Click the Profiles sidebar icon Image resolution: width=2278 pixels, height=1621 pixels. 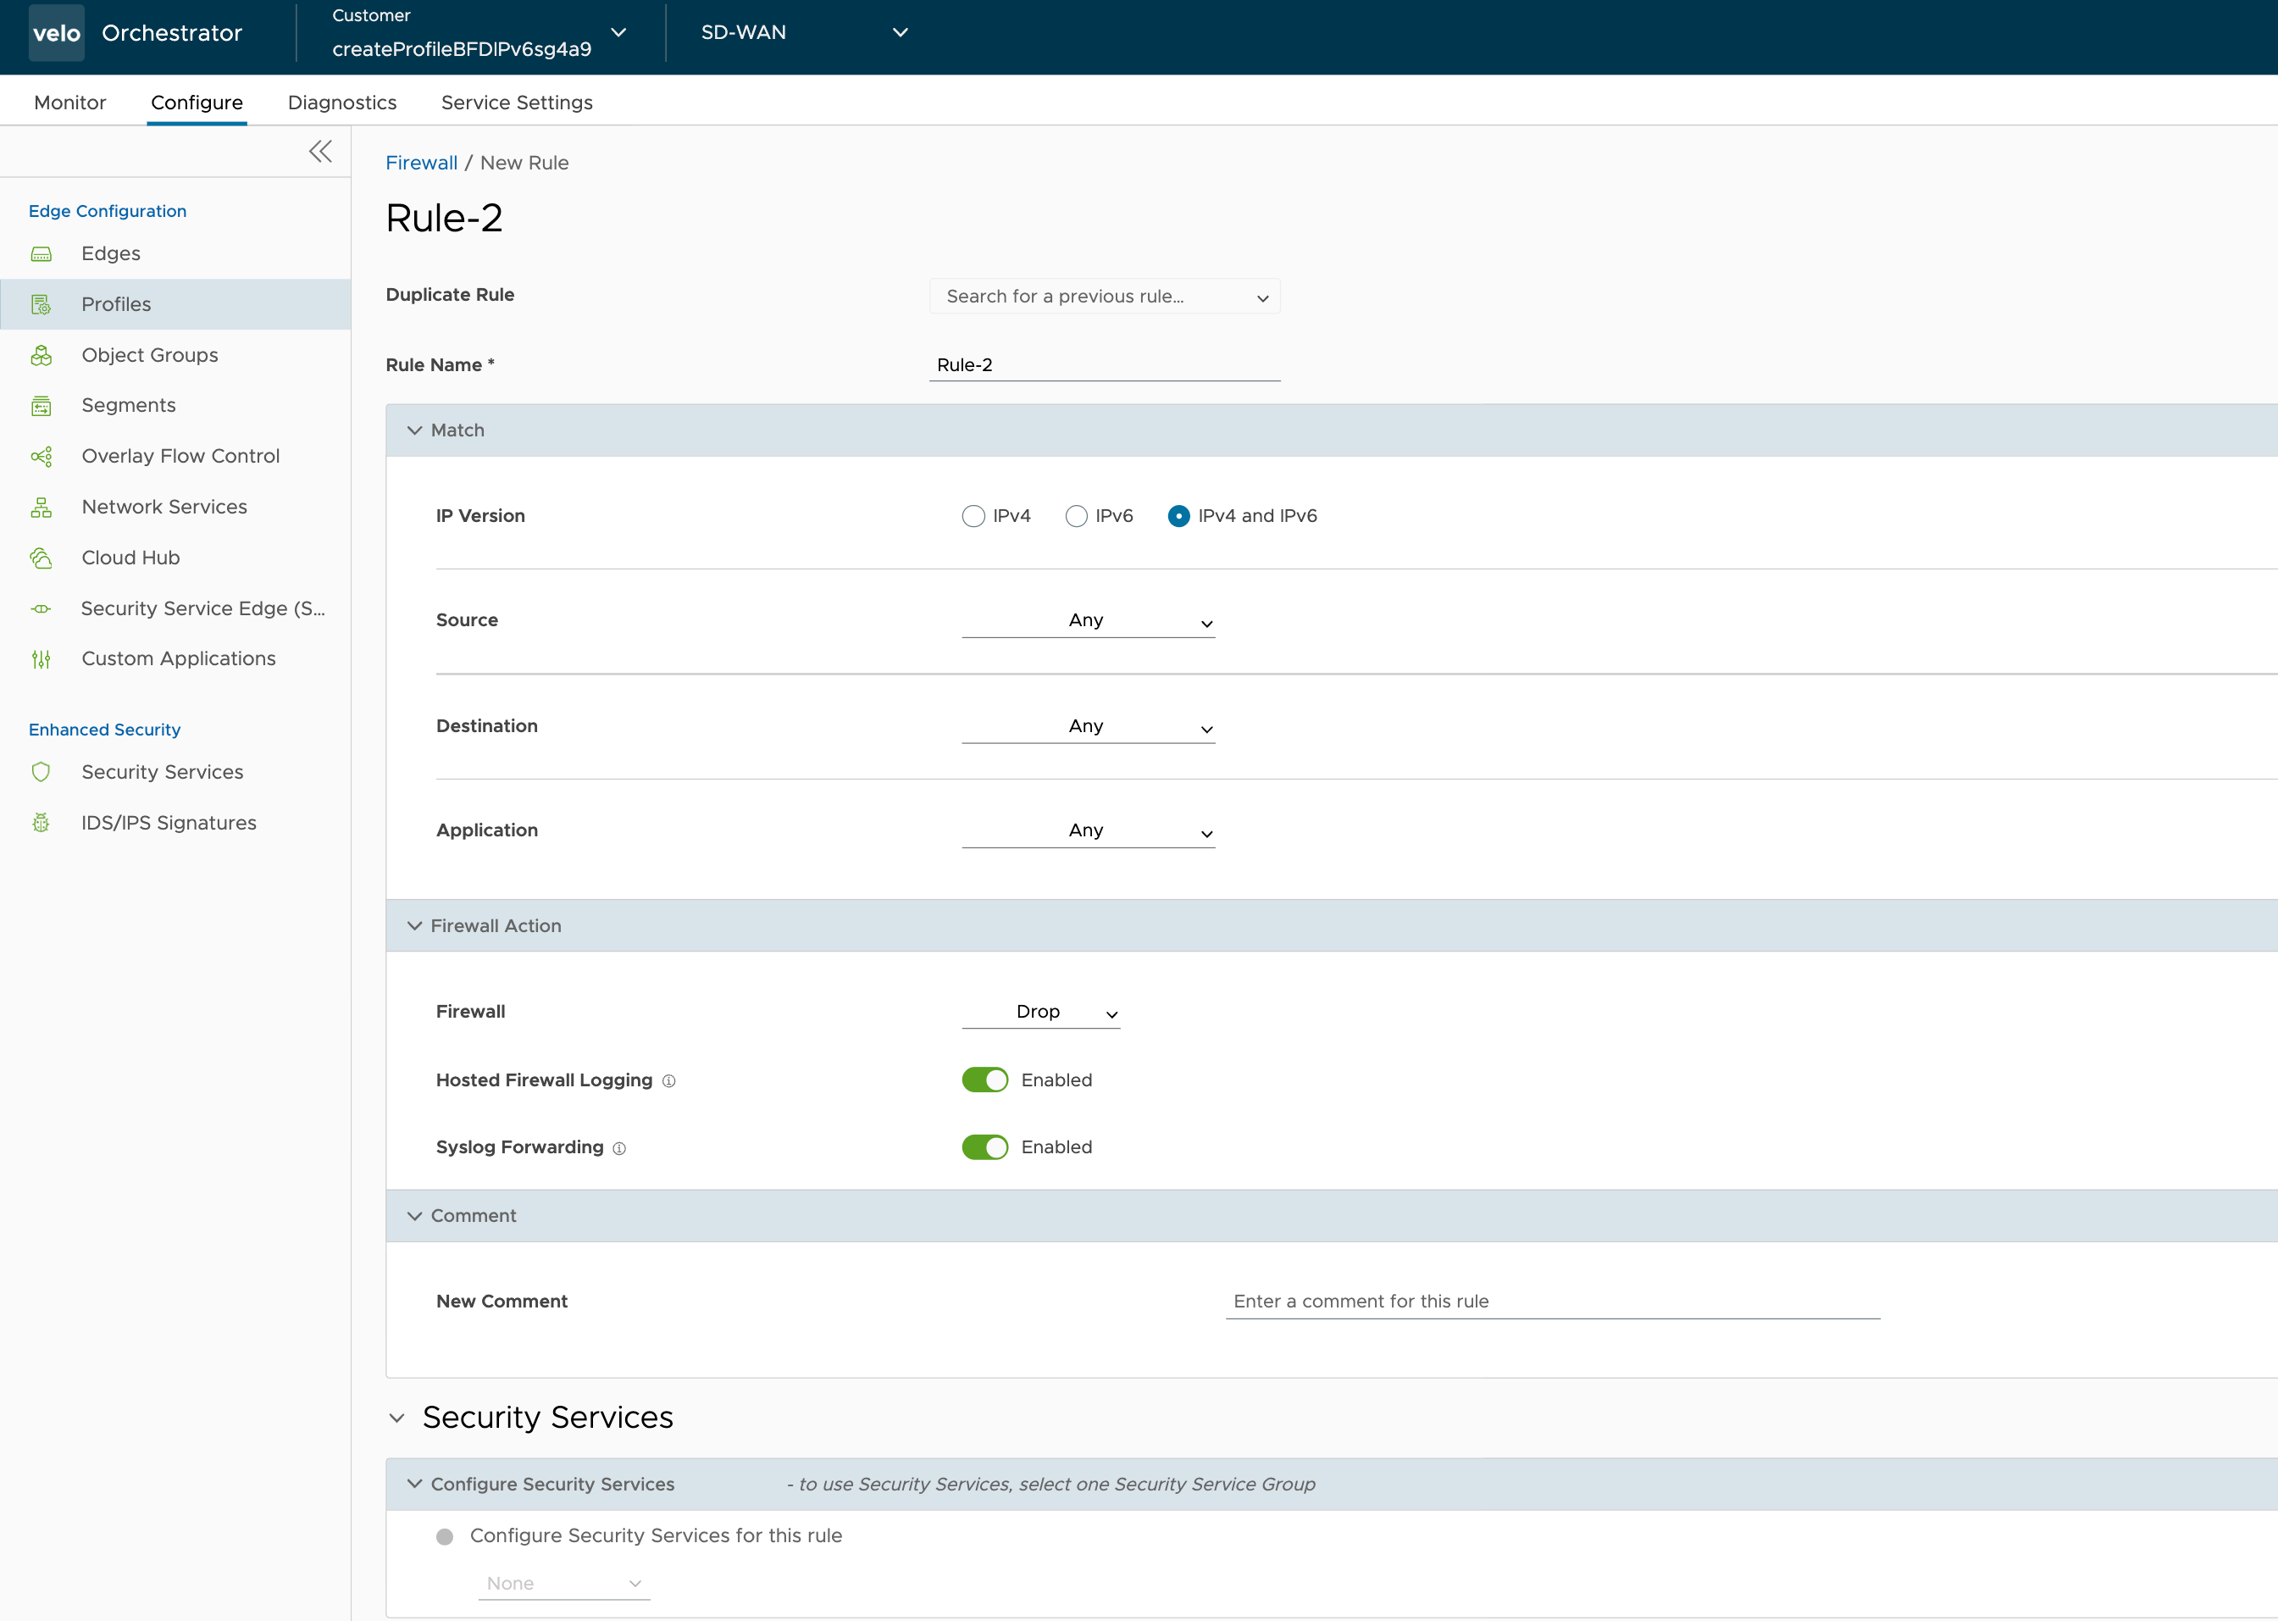41,304
